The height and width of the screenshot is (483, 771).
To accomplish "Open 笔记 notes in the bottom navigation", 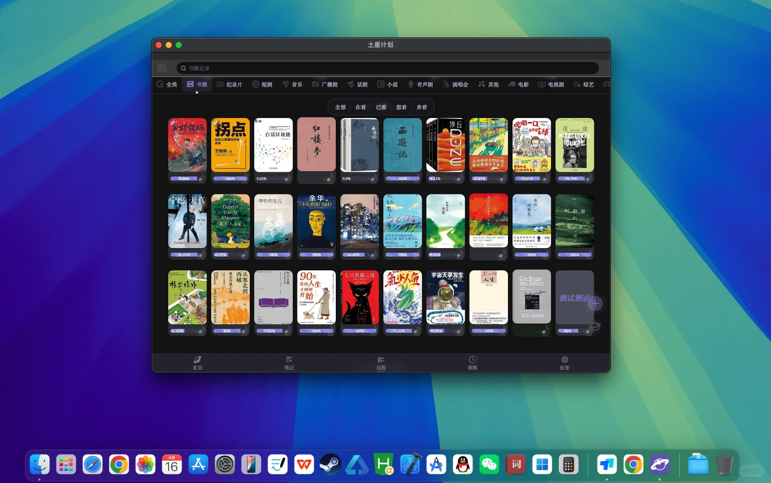I will [289, 363].
